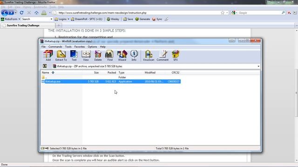The width and height of the screenshot is (298, 167).
Task: Start VirusScan on the archive
Action: click(149, 56)
